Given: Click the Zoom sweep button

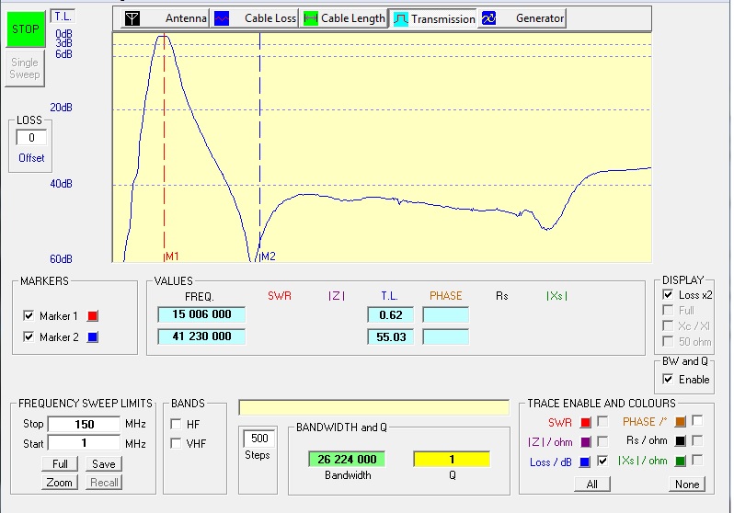Looking at the screenshot, I should [60, 483].
